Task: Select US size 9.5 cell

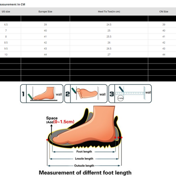Action: (x=6, y=49)
